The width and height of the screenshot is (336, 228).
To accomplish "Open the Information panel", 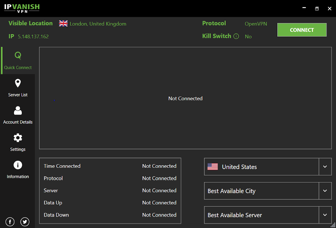I will click(18, 165).
